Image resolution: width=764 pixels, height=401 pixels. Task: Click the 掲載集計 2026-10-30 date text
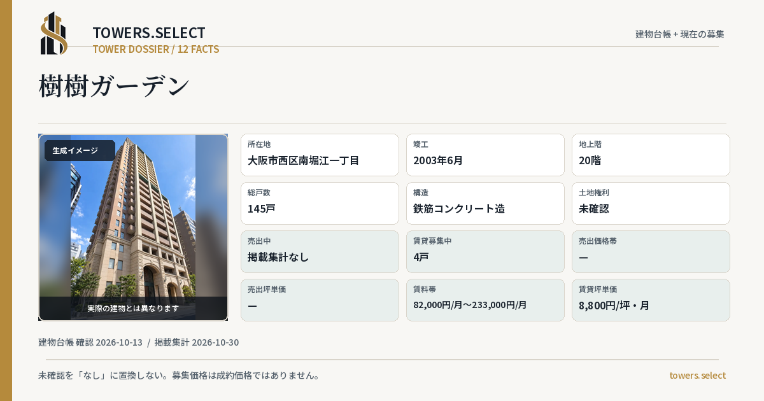pos(197,342)
